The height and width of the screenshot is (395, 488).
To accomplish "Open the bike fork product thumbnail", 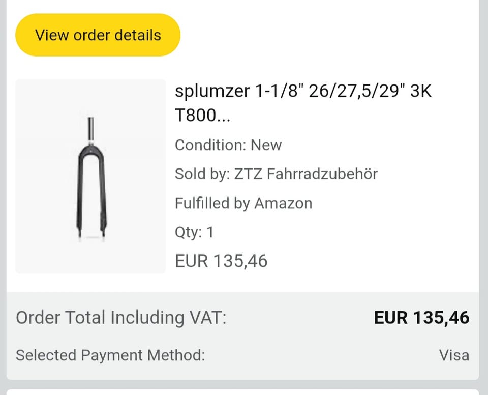I will point(90,176).
